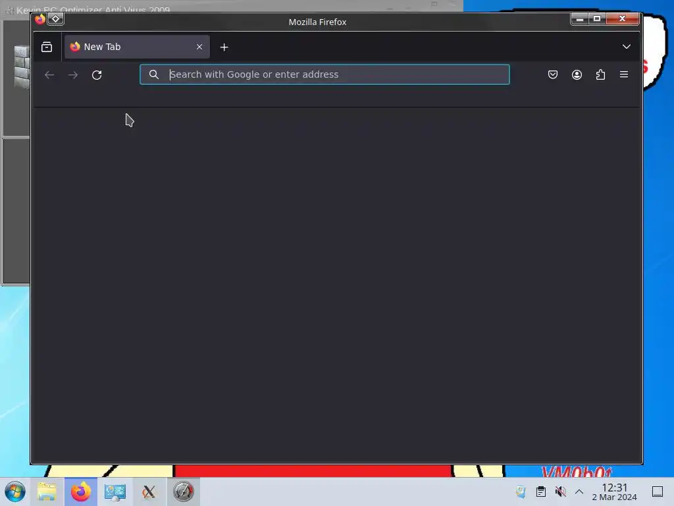Go back one page
Viewport: 674px width, 506px height.
click(x=49, y=75)
